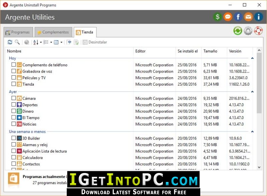Image resolution: width=267 pixels, height=196 pixels.
Task: Click the 2016.816.2... version cell
Action: (239, 98)
